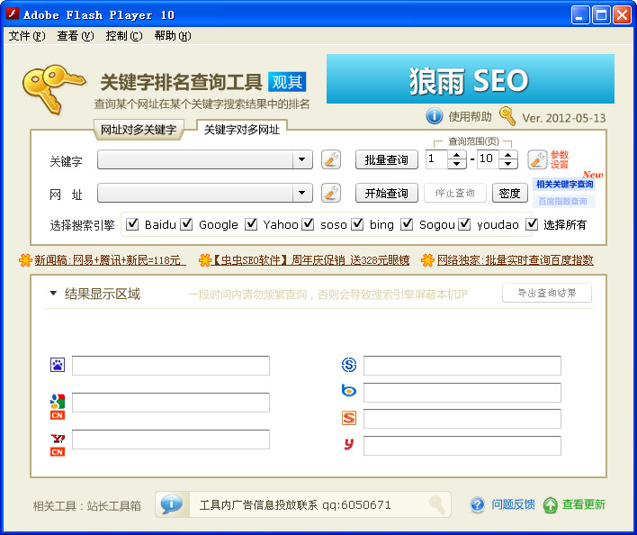Click the eraser icon beside 关键字 field

point(330,160)
